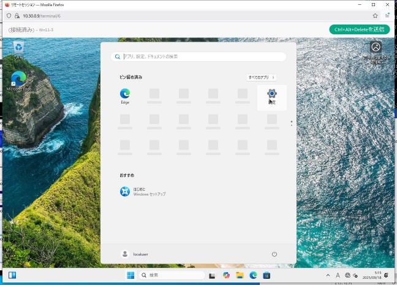Click the Firefox address bar URL
Screen dimensions: 397x285
[43, 15]
